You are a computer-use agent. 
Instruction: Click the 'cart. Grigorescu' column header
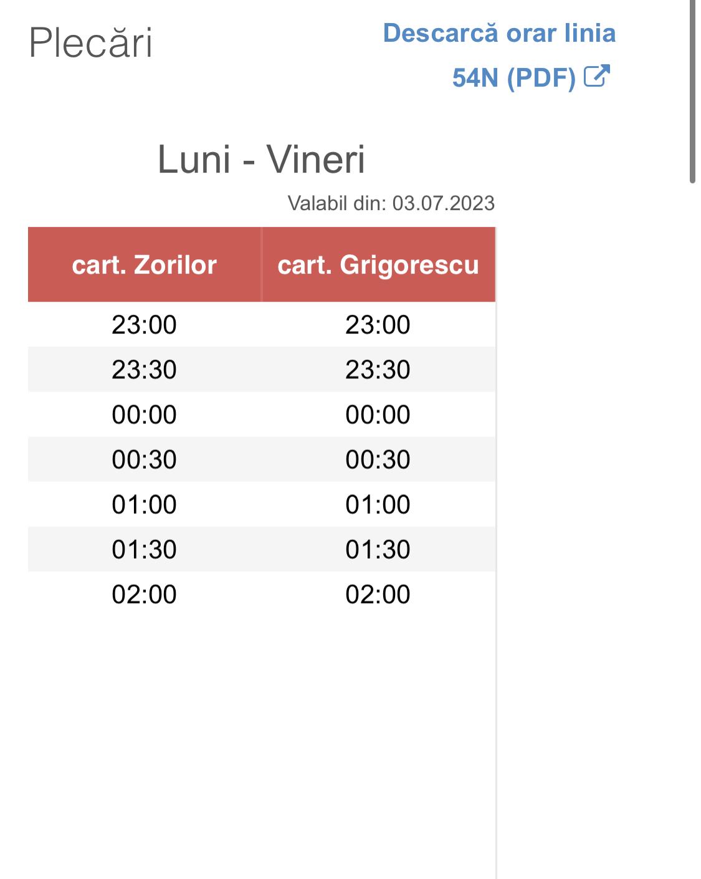tap(378, 265)
